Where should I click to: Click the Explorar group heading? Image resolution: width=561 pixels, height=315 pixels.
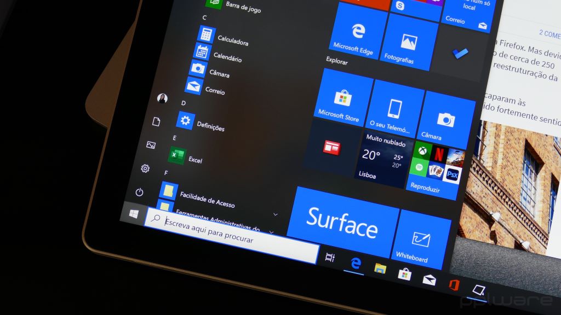click(x=337, y=60)
